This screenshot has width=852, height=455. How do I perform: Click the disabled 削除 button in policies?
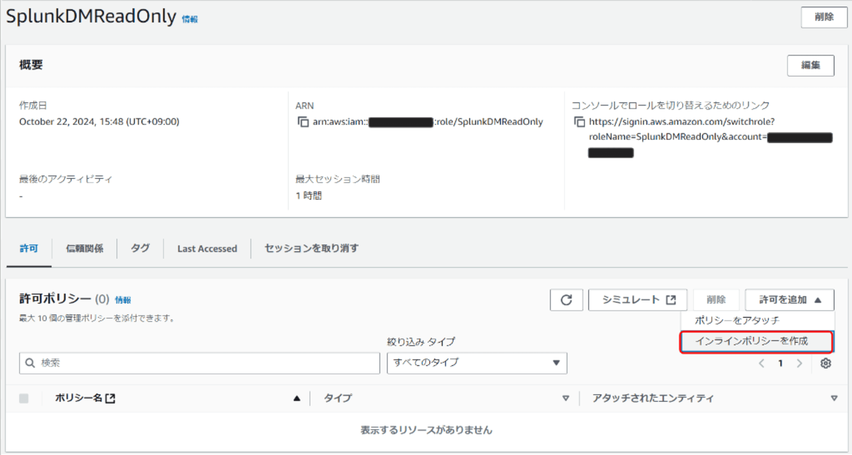point(716,300)
